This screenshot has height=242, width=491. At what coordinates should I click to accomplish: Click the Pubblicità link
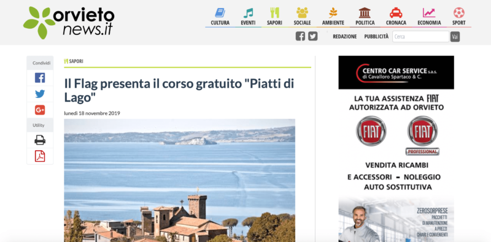point(376,37)
